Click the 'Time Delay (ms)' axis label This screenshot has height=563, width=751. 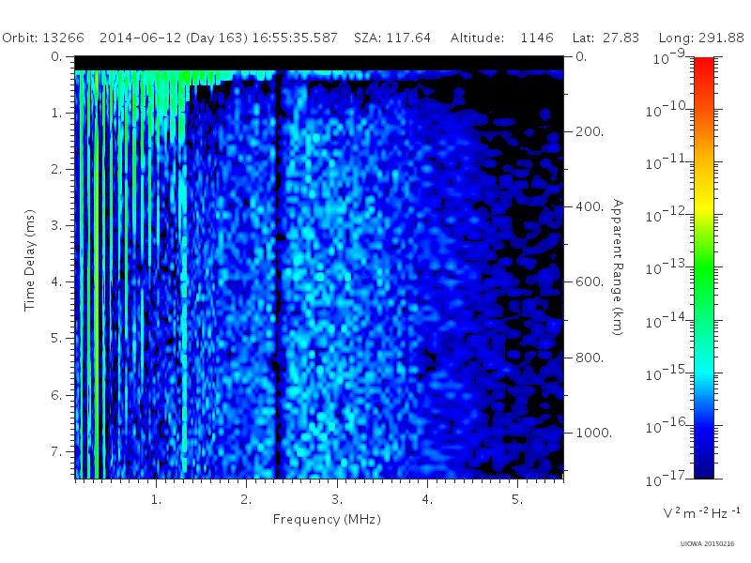[30, 260]
